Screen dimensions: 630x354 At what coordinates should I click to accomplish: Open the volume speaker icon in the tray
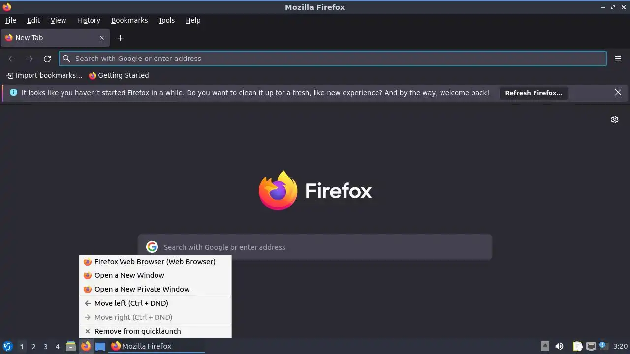coord(559,346)
